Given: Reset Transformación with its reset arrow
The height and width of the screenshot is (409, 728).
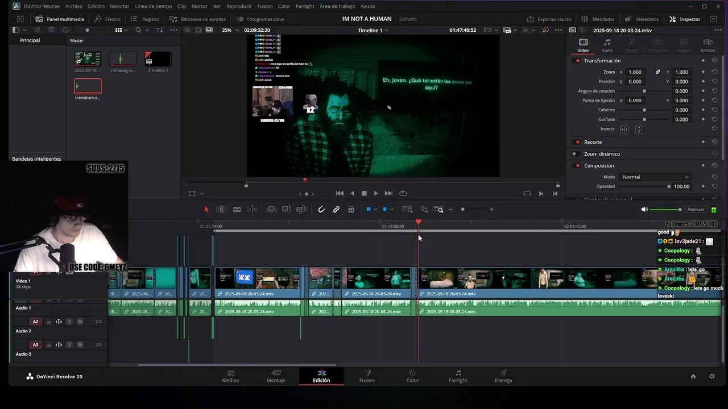Looking at the screenshot, I should (714, 61).
